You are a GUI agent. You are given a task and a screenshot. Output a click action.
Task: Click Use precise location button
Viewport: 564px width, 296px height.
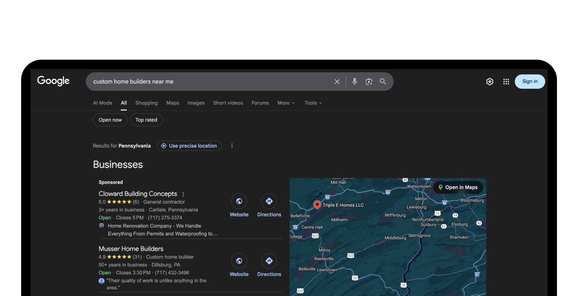pos(189,146)
